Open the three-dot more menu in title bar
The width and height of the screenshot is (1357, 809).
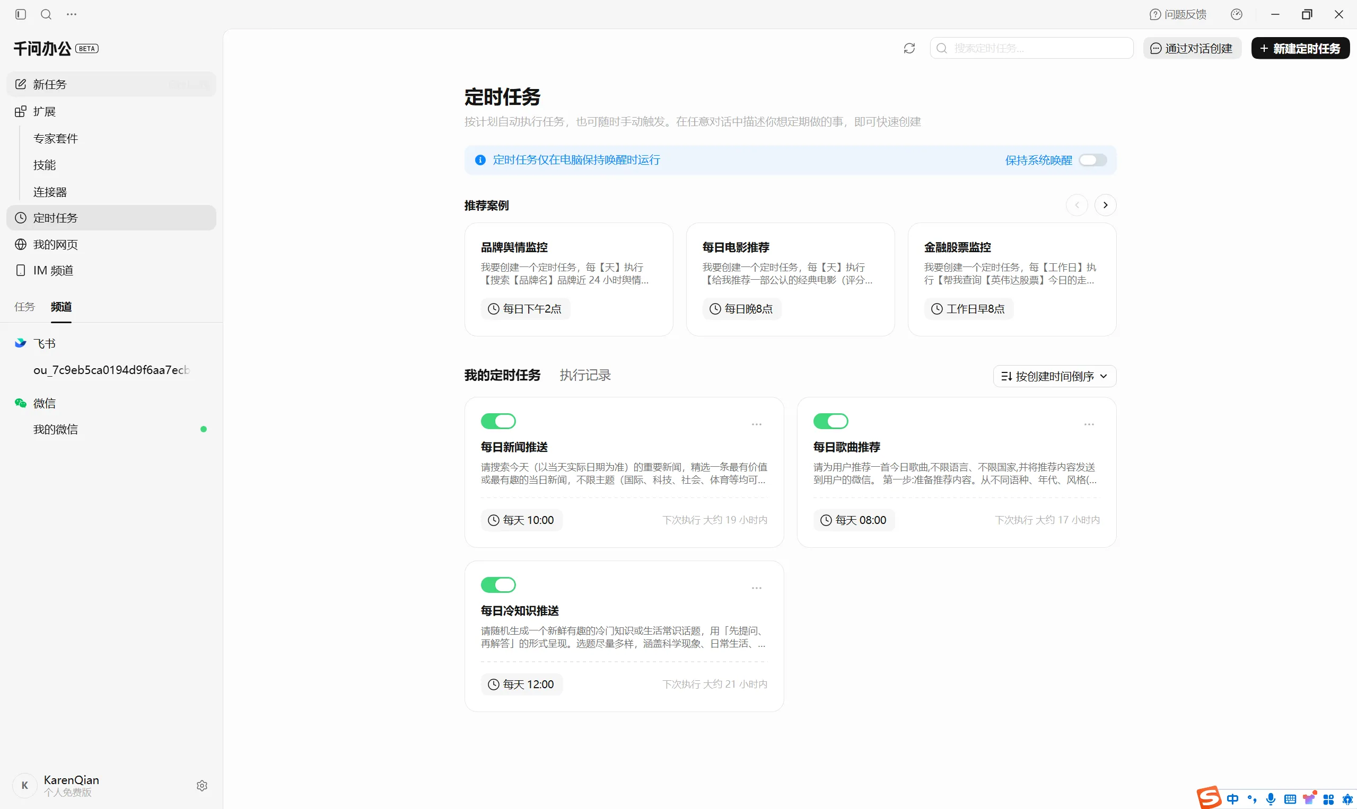point(72,14)
